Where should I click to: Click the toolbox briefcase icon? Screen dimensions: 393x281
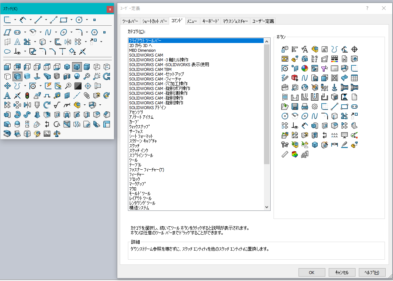[285, 87]
